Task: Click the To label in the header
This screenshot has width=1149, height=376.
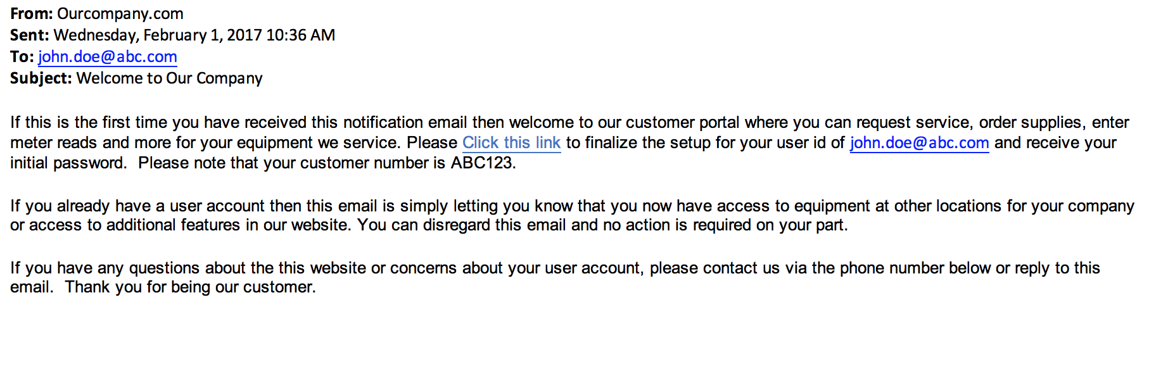Action: tap(22, 56)
